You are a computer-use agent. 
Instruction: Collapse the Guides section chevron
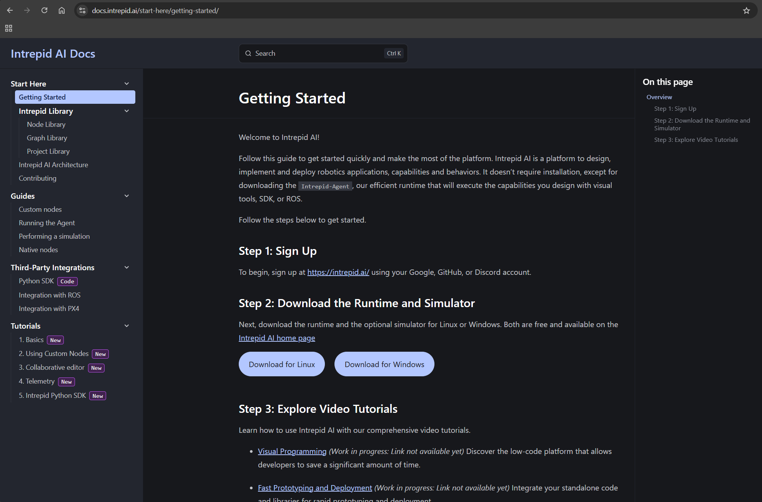(x=126, y=196)
